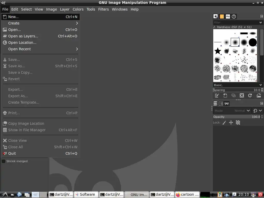264x198 pixels.
Task: Choose Open as Layers... menu entry
Action: tap(40, 36)
